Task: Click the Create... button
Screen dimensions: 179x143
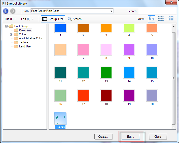Action: 103,137
